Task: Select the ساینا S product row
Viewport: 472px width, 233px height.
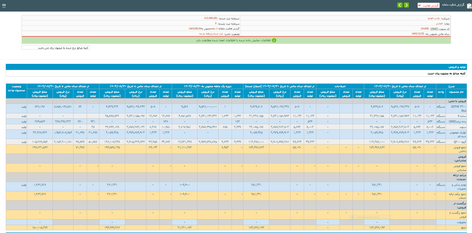Action: 462,116
